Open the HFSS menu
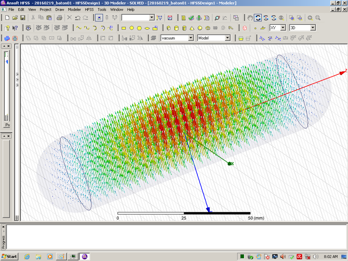 89,9
